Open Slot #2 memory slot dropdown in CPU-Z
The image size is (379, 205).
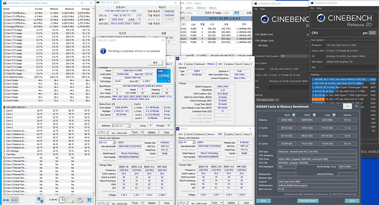[114, 142]
